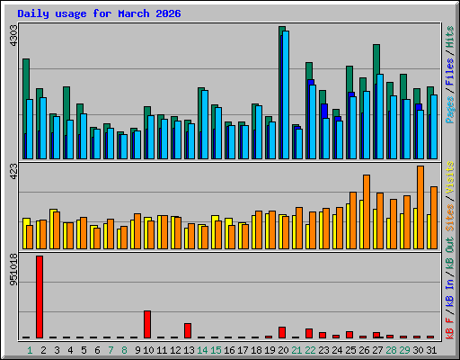This screenshot has height=360, width=460.
Task: Click the red kB bar on day 20
Action: click(x=282, y=332)
